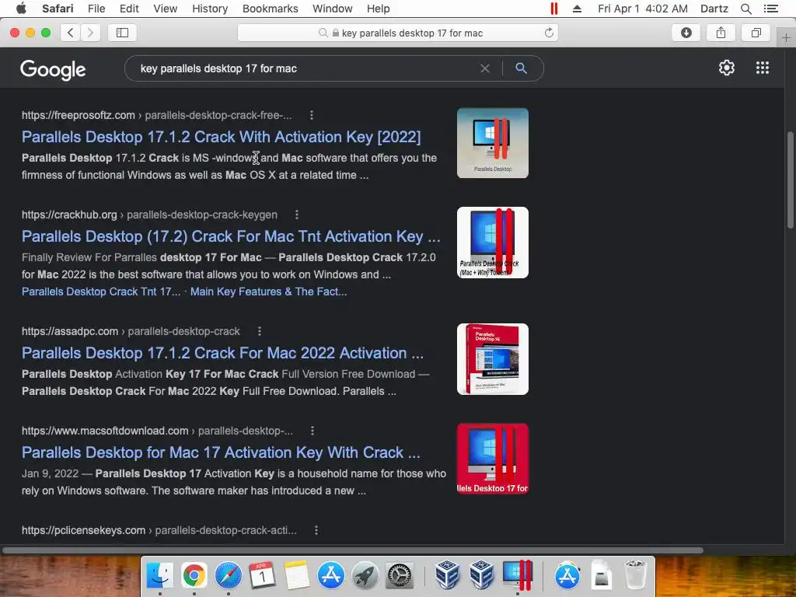Open Notes from the Dock
Screen dimensions: 796x597
(x=296, y=575)
